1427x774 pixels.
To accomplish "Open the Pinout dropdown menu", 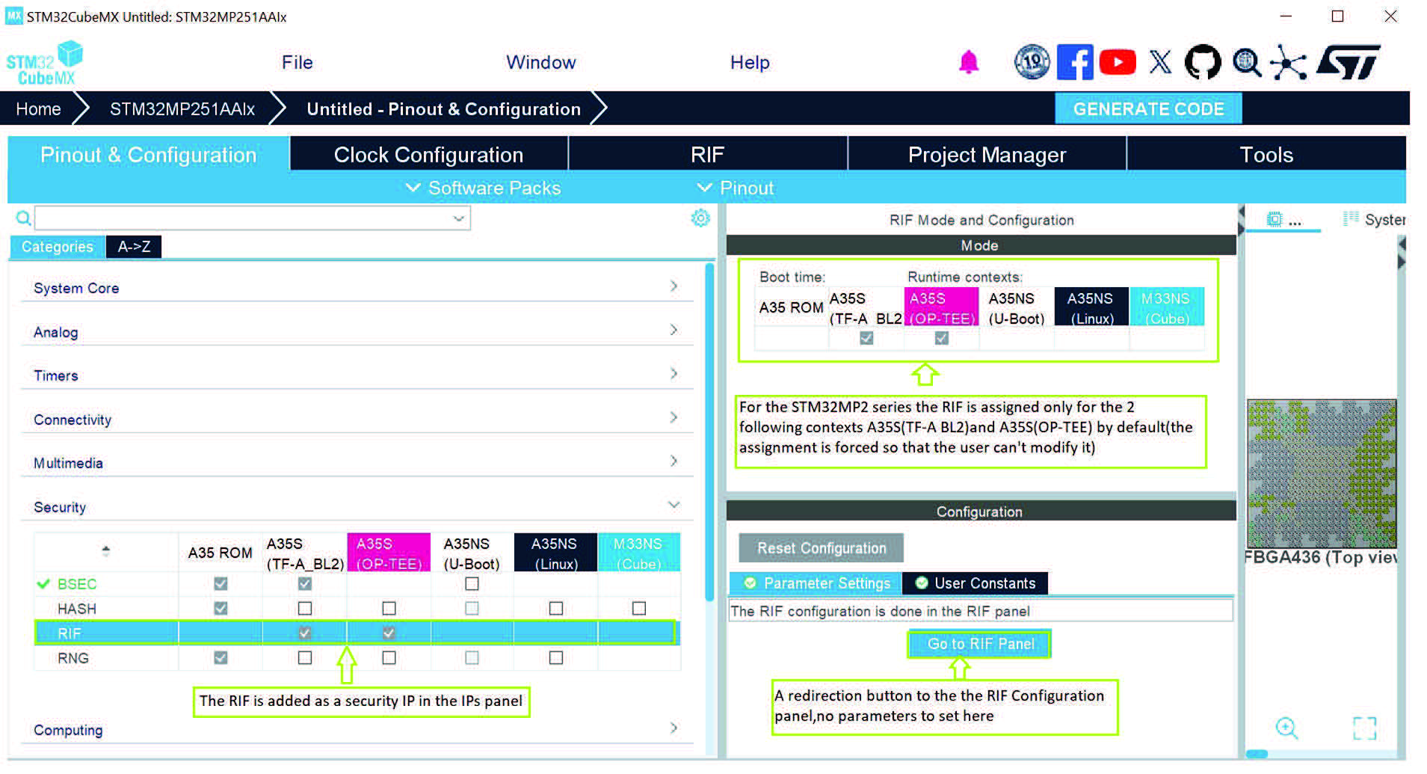I will pos(735,188).
